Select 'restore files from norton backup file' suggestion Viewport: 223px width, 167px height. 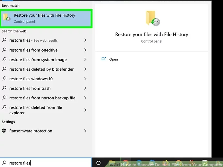point(42,98)
